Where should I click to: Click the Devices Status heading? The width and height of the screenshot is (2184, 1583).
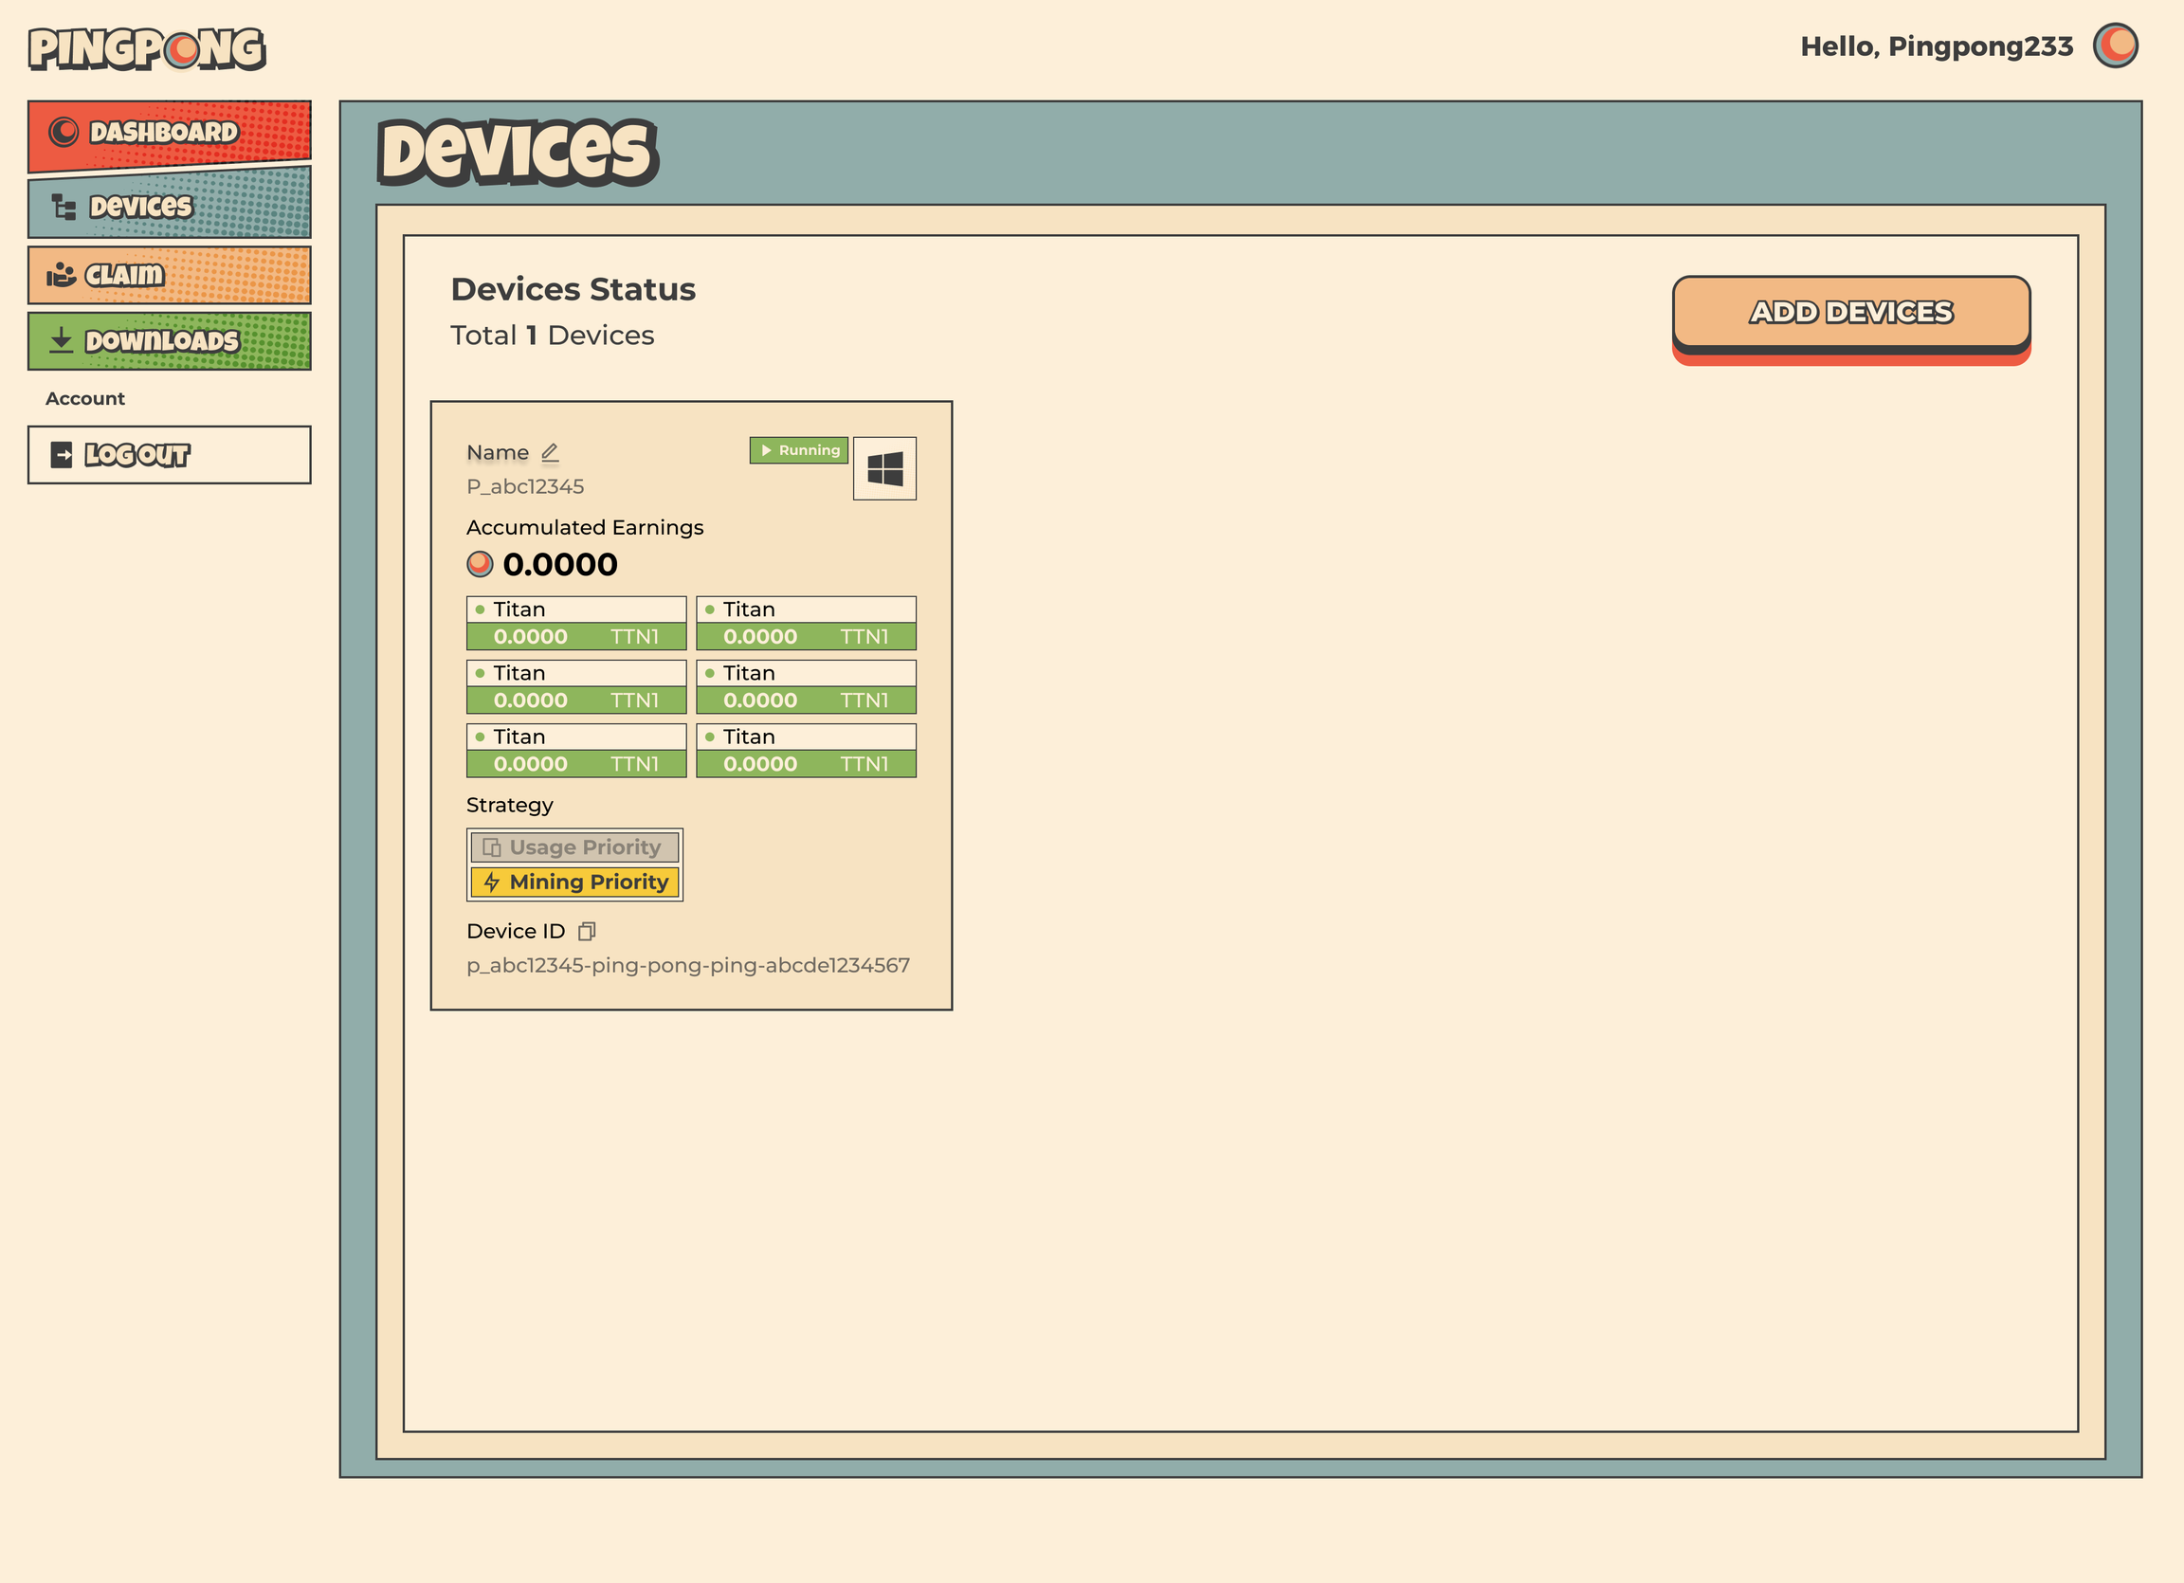(573, 289)
